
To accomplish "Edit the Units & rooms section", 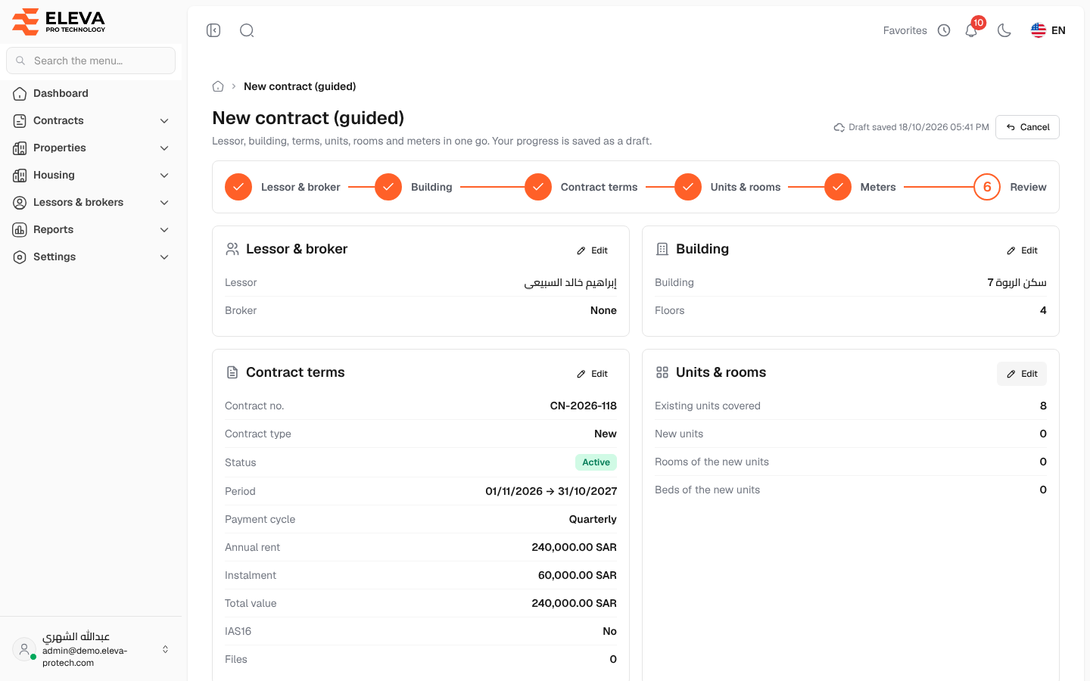I will (x=1022, y=374).
